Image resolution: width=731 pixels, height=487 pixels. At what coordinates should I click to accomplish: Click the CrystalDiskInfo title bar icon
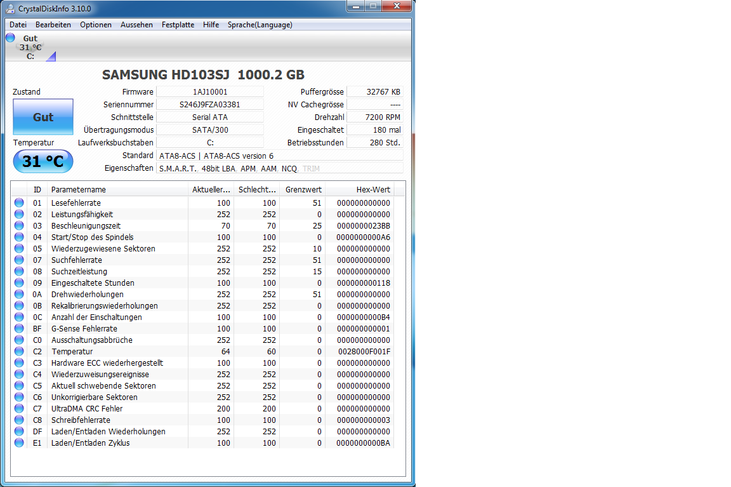[x=10, y=8]
